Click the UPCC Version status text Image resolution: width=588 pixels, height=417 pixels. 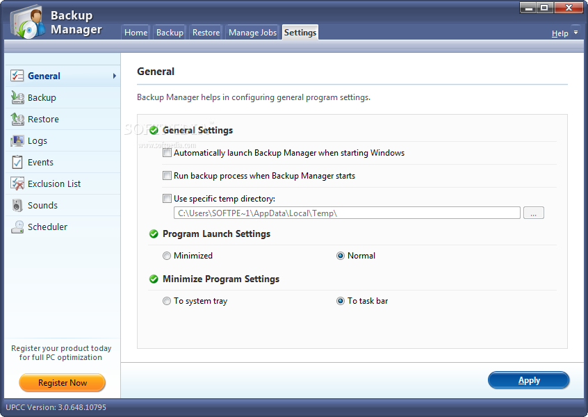tap(56, 407)
